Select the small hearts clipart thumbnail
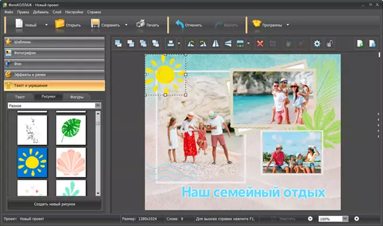The image size is (383, 226). pyautogui.click(x=32, y=188)
